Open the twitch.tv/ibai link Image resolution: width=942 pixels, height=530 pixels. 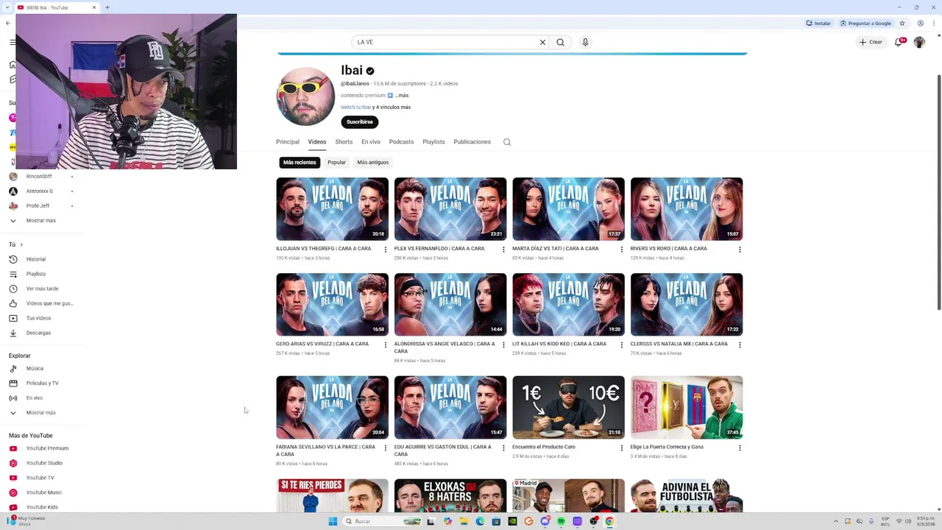click(x=355, y=107)
